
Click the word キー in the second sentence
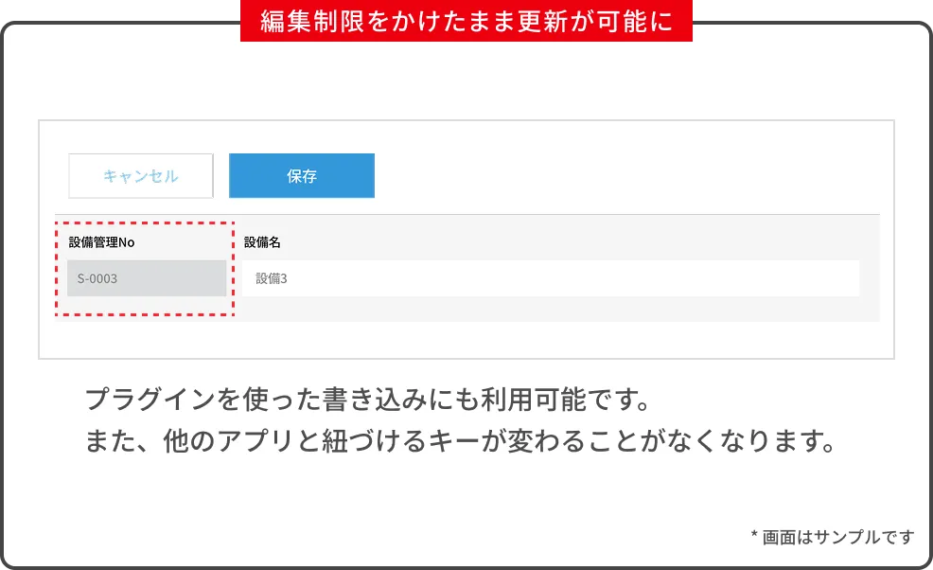pos(453,441)
